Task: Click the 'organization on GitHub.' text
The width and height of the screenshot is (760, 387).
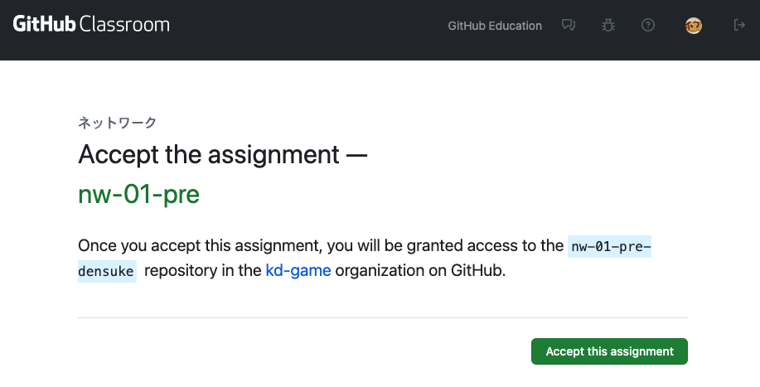Action: click(420, 270)
